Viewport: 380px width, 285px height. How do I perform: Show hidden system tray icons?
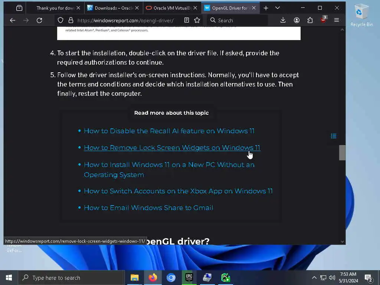[314, 278]
